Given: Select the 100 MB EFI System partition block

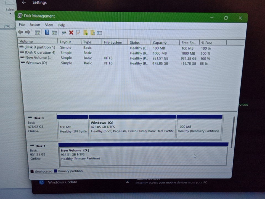Looking at the screenshot, I should [x=73, y=128].
